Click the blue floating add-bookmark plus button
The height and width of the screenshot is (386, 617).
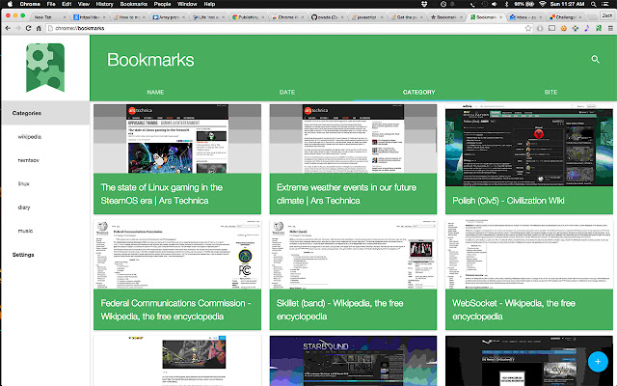(x=598, y=361)
